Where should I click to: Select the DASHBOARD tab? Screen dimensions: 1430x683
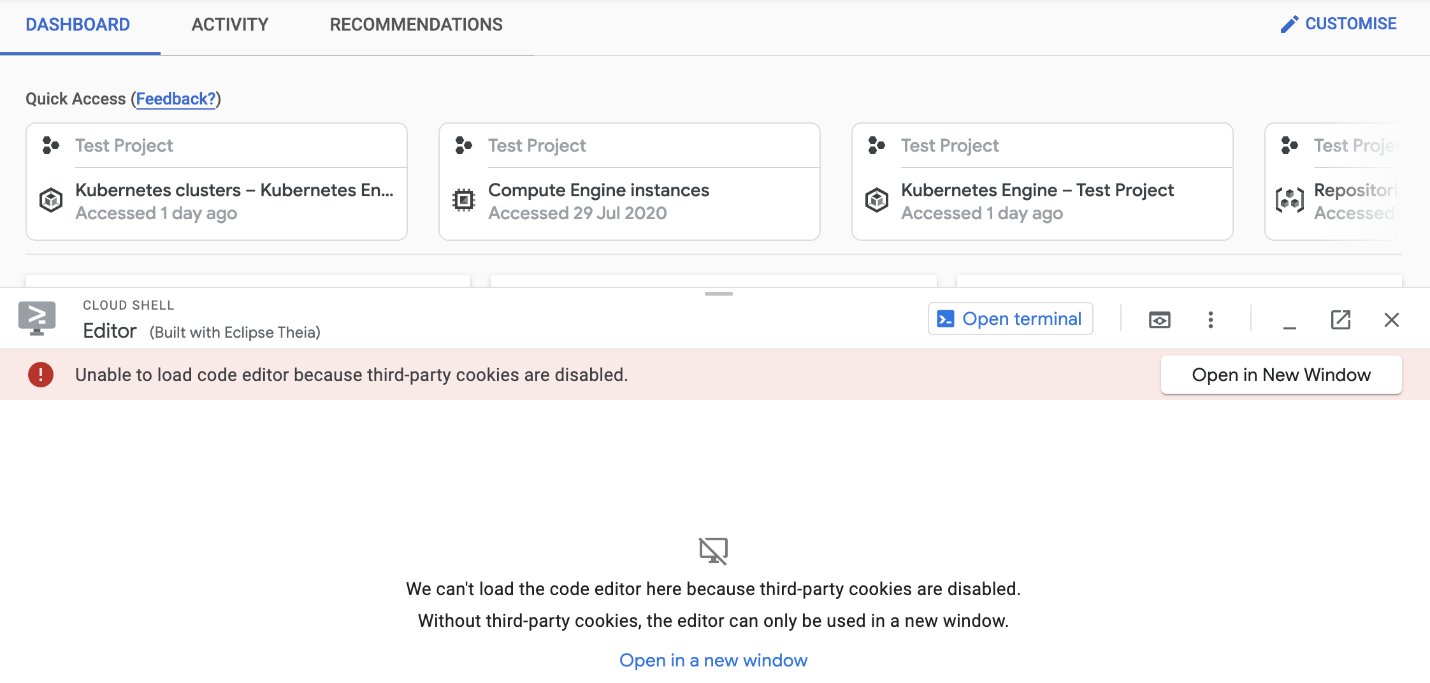pos(77,24)
